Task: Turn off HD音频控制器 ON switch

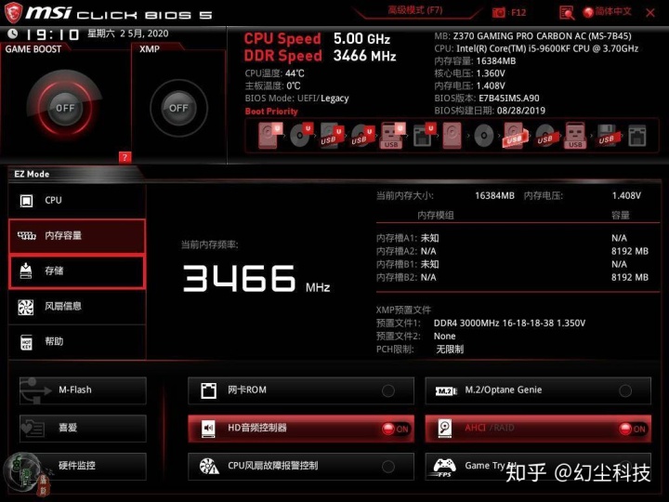Action: (x=395, y=429)
